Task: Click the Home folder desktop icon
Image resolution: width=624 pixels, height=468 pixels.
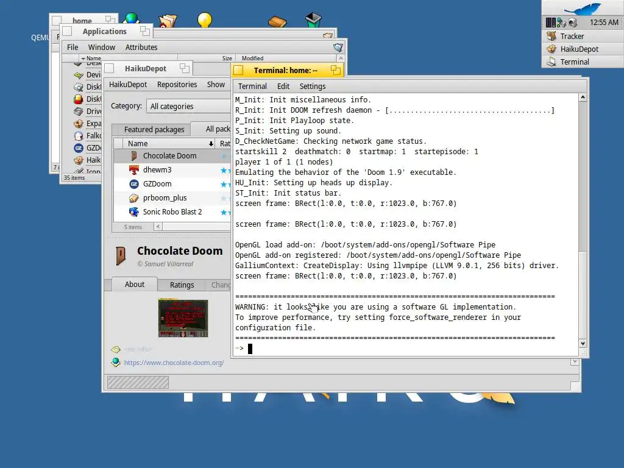Action: coord(168,20)
